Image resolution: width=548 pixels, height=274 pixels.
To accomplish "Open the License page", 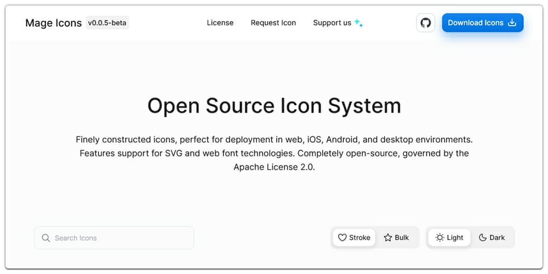I will (220, 23).
